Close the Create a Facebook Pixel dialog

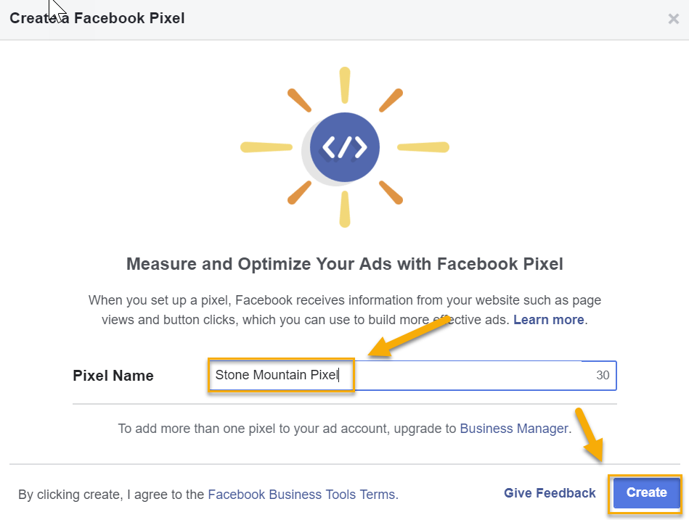pos(673,19)
